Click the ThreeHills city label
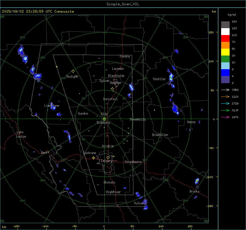246x230 pixels. point(137,120)
